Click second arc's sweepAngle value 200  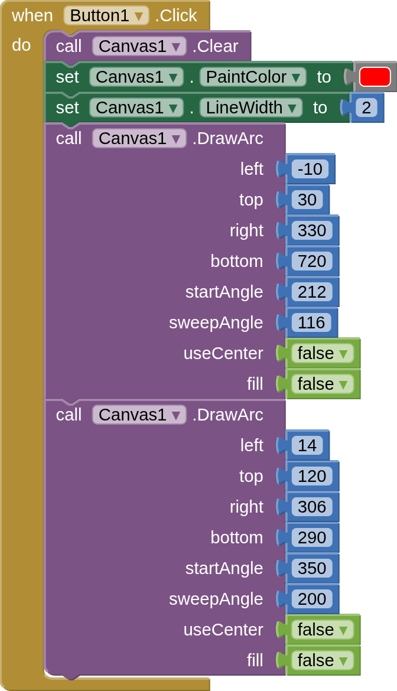pyautogui.click(x=312, y=599)
